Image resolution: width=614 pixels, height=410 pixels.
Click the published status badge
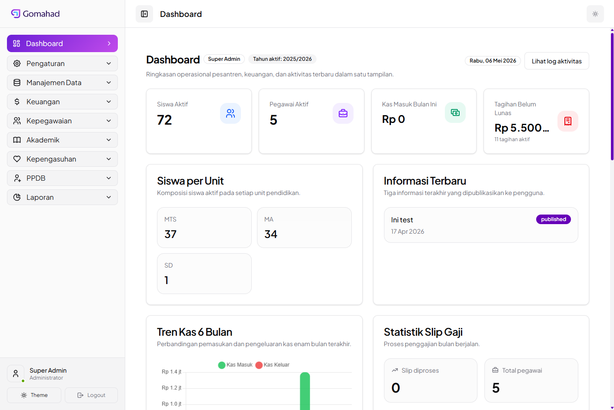pos(554,219)
